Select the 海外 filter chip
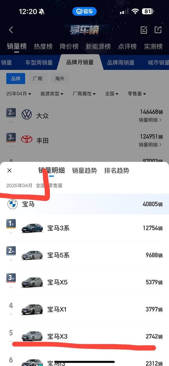 tap(60, 78)
